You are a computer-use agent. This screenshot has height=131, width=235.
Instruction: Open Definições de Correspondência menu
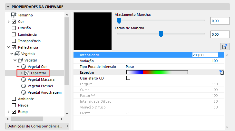37,126
